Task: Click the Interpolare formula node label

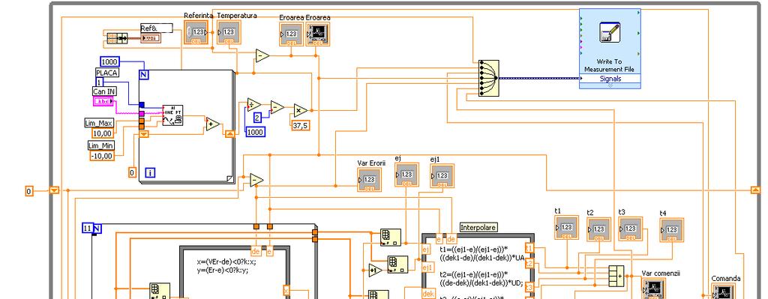Action: tap(478, 228)
